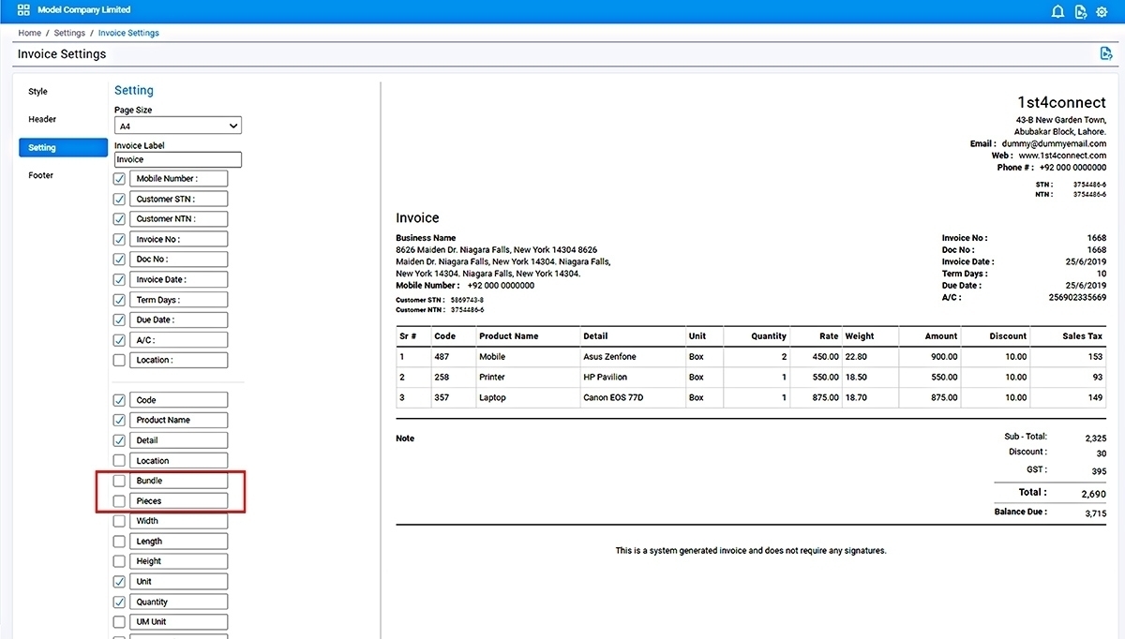Screen dimensions: 1125x639
Task: Enable the Length checkbox
Action: pyautogui.click(x=119, y=541)
